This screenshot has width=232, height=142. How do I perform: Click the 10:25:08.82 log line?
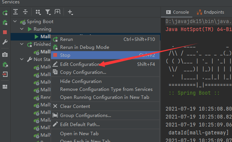point(199,117)
